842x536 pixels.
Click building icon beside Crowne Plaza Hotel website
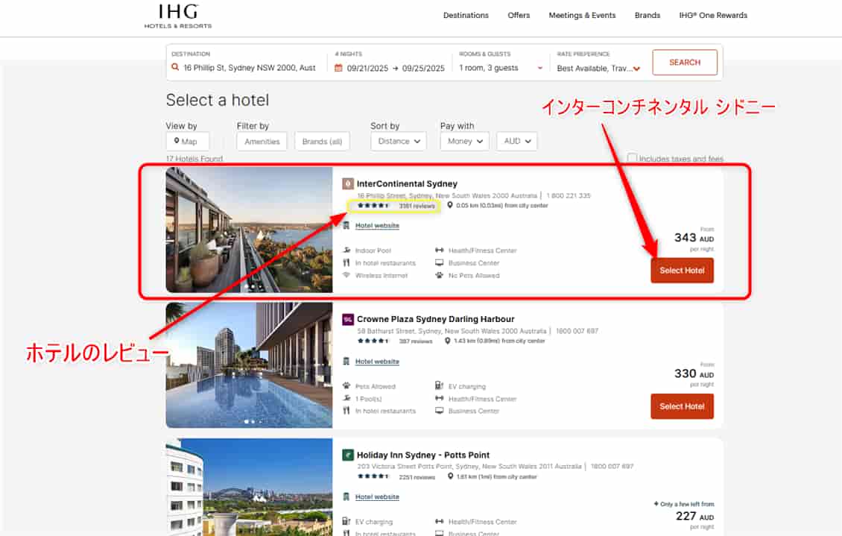(346, 362)
